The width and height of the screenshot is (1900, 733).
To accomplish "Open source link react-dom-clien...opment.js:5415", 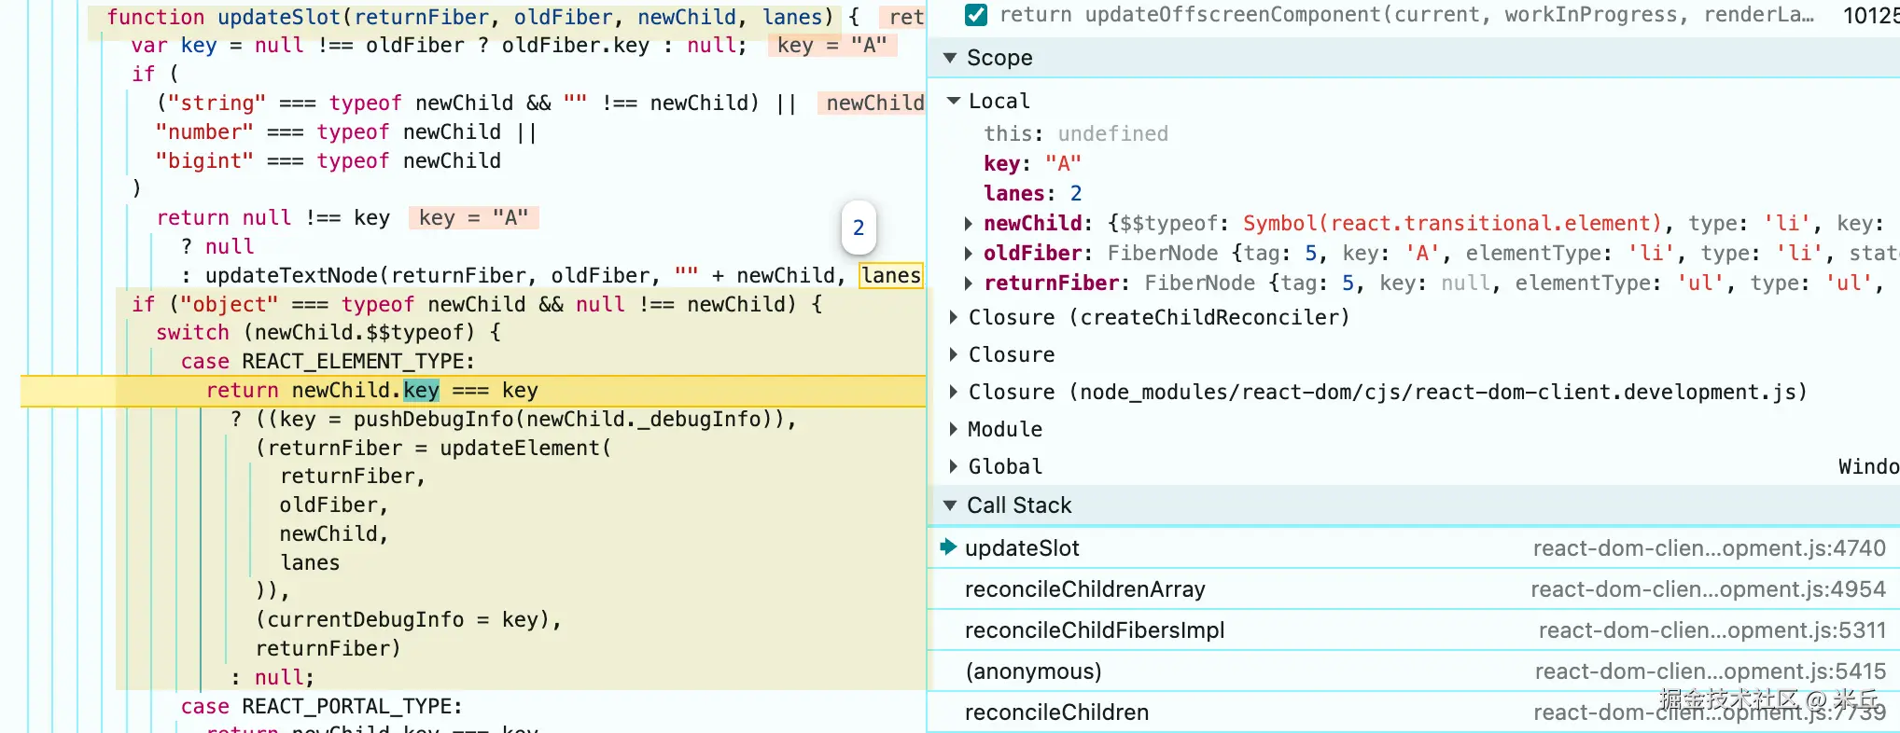I will coord(1711,671).
